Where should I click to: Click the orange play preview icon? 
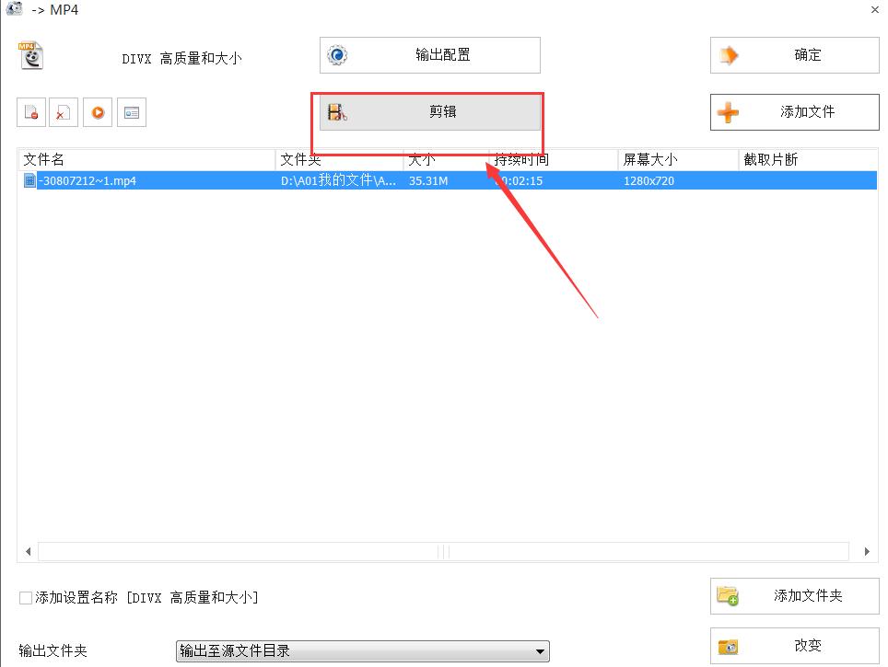tap(97, 111)
